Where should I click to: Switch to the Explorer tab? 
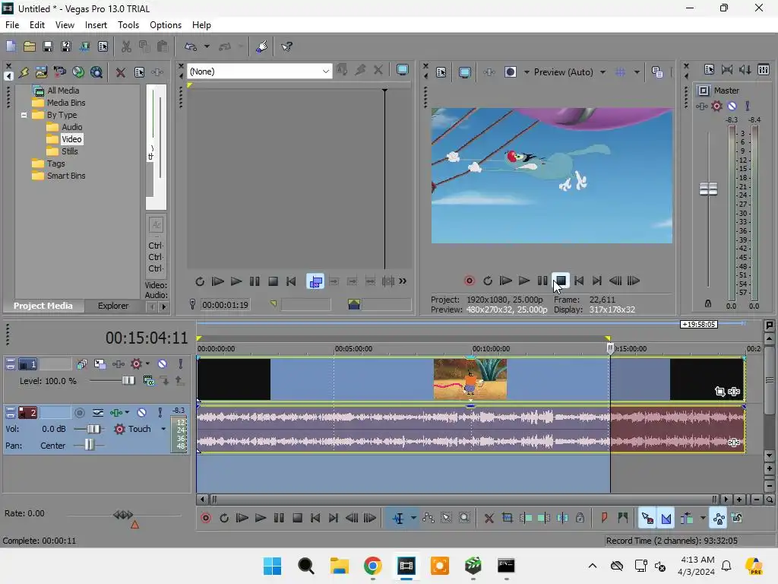tap(113, 306)
